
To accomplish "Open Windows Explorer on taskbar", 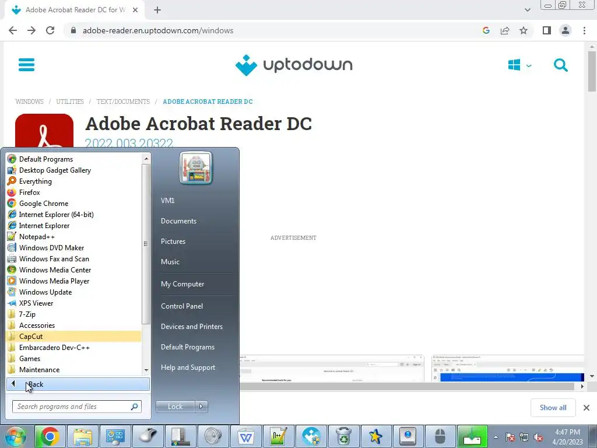I will pos(83,436).
